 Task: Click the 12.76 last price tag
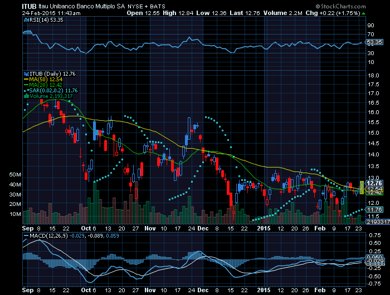pos(374,184)
